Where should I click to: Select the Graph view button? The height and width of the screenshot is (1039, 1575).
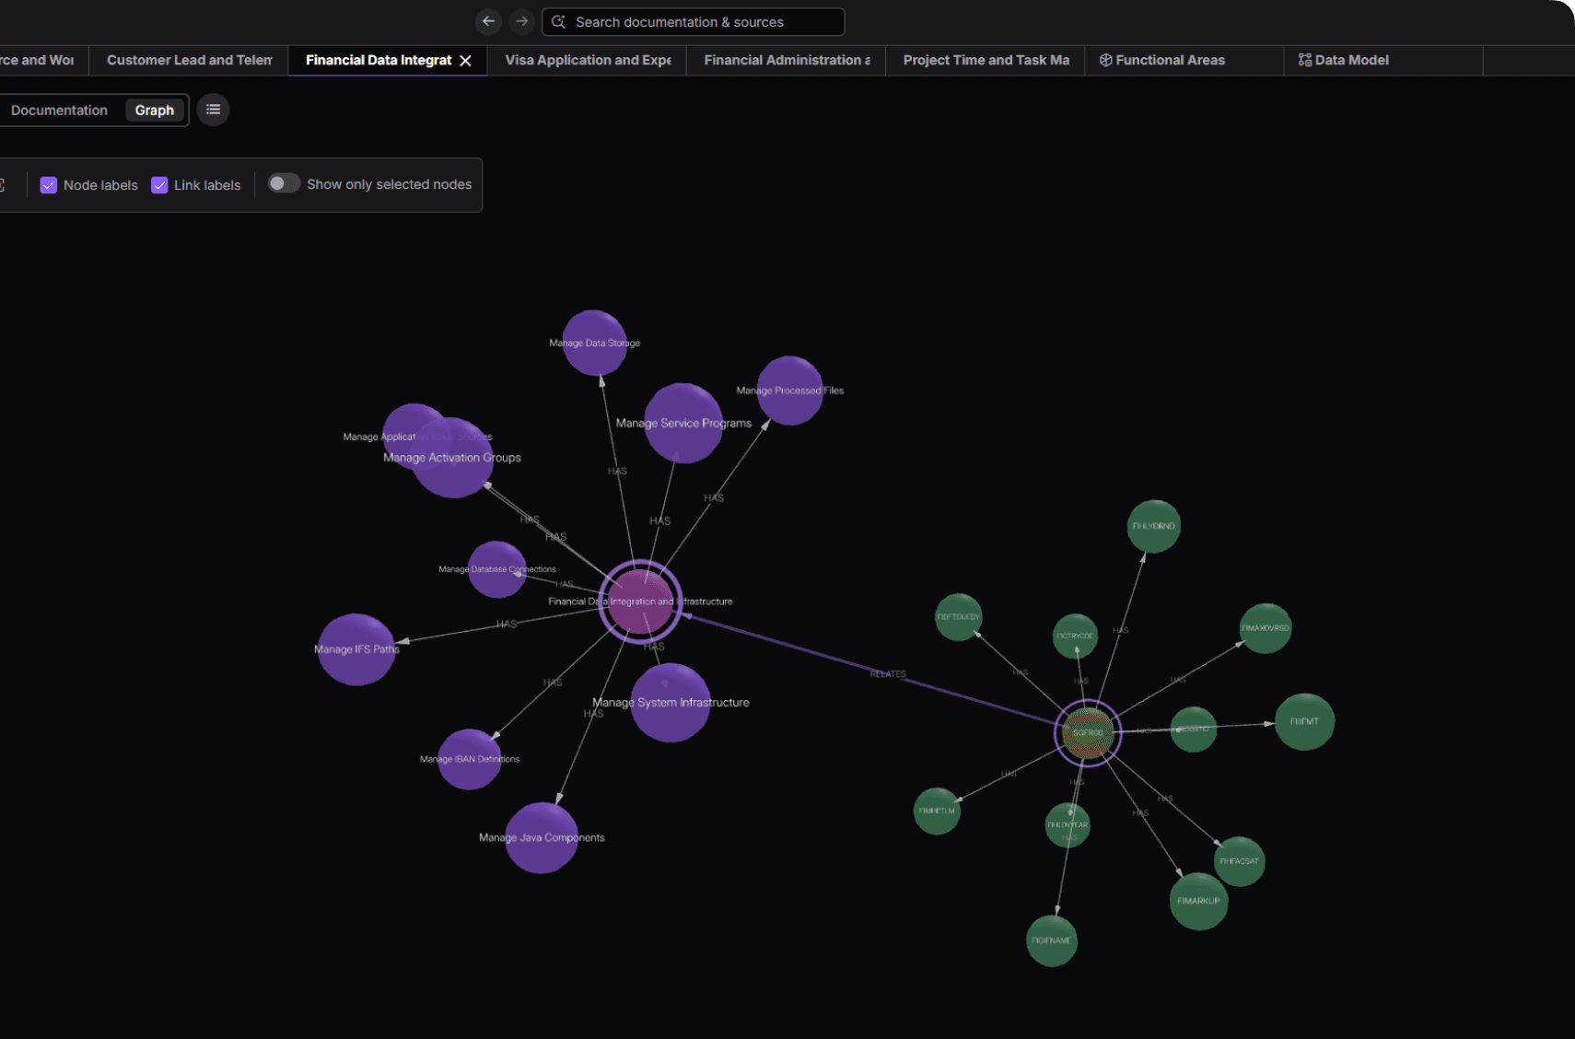pos(155,110)
